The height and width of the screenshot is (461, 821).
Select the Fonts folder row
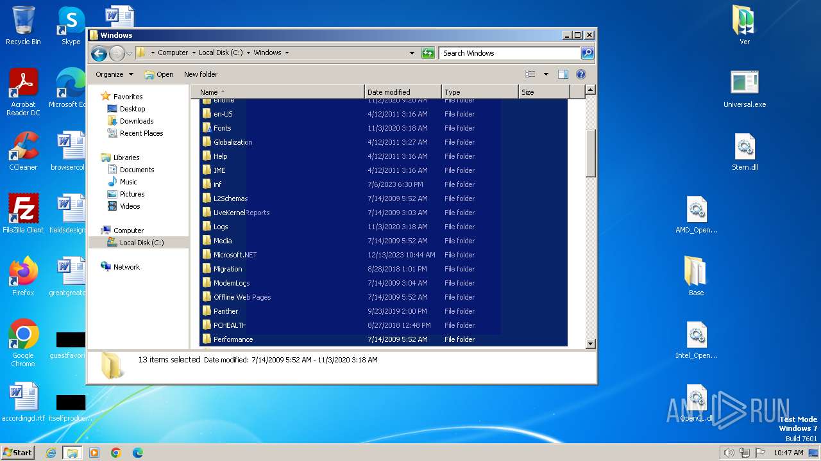[x=384, y=128]
